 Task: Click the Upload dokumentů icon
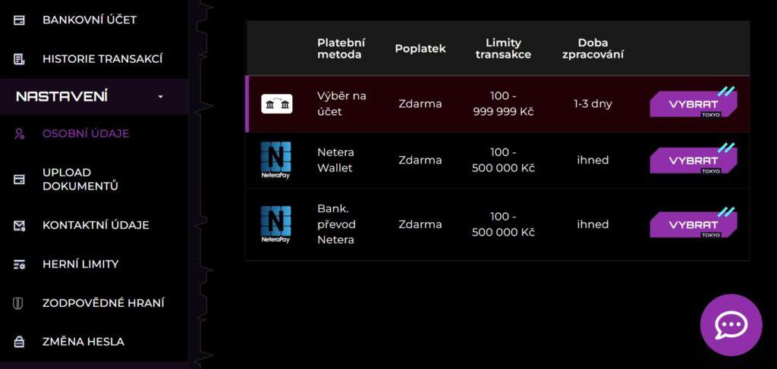coord(19,180)
